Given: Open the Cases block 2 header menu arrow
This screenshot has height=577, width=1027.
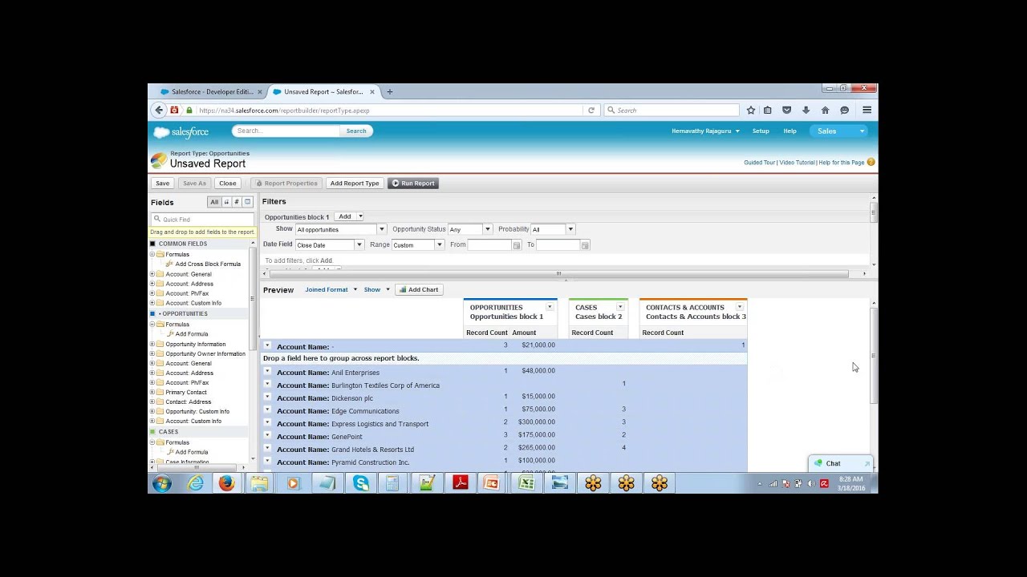Looking at the screenshot, I should 619,308.
